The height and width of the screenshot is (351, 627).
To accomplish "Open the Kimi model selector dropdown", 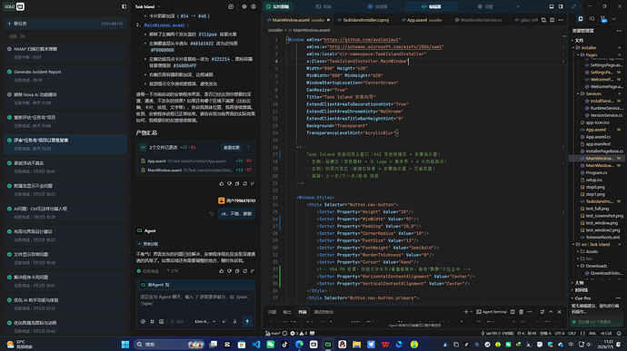I will (205, 321).
